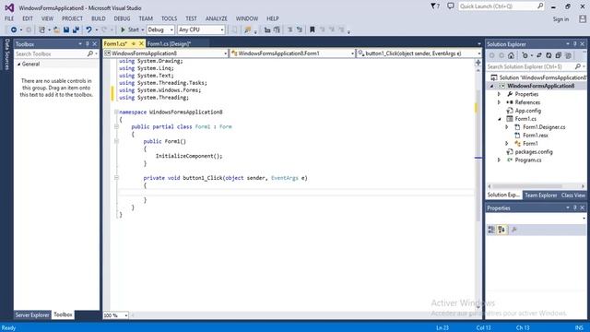Switch to the Class View tab

click(572, 196)
